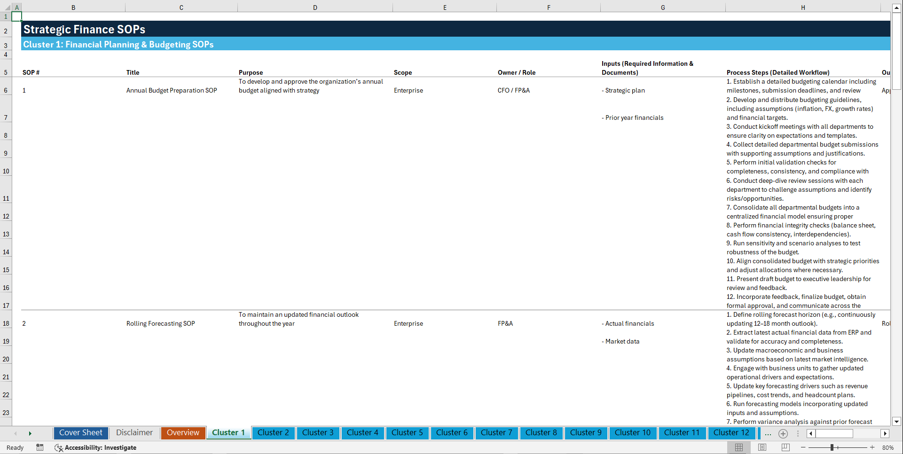The image size is (903, 454).
Task: Click the Zoom In plus icon
Action: (873, 447)
